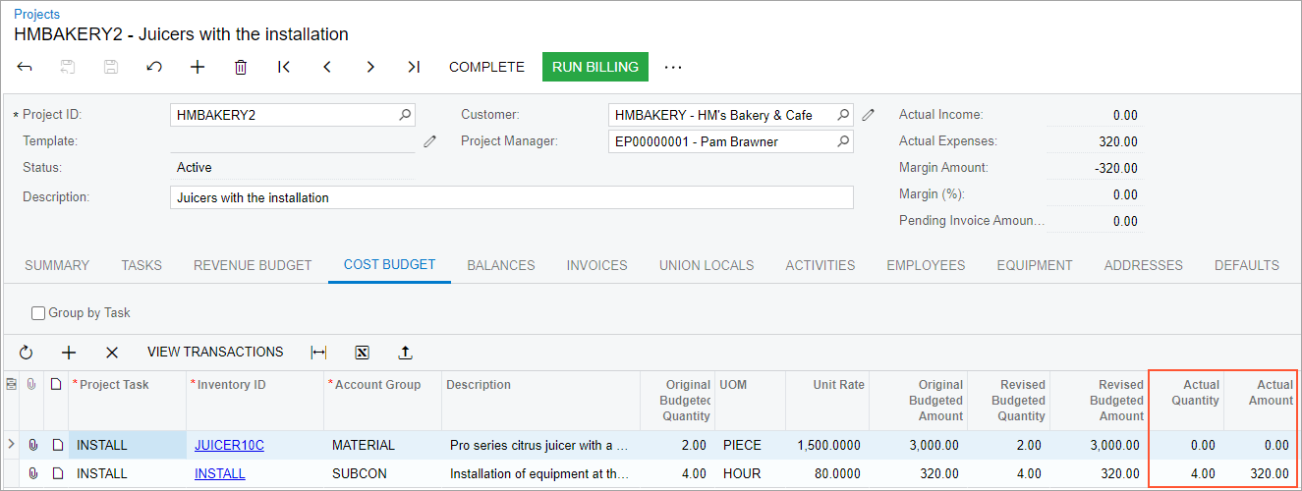The height and width of the screenshot is (491, 1302).
Task: Go to the next record arrow
Action: coord(370,67)
